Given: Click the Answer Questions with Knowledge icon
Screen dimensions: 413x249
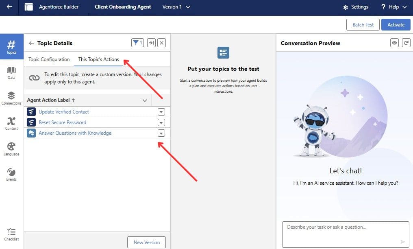Looking at the screenshot, I should pos(31,133).
